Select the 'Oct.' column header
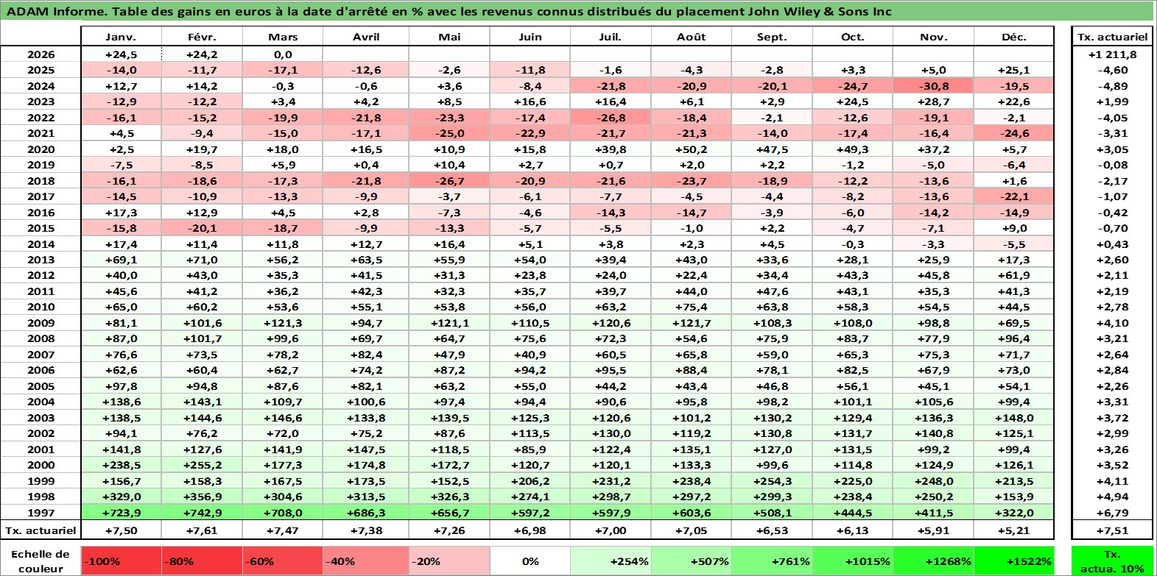The height and width of the screenshot is (576, 1157). point(853,37)
